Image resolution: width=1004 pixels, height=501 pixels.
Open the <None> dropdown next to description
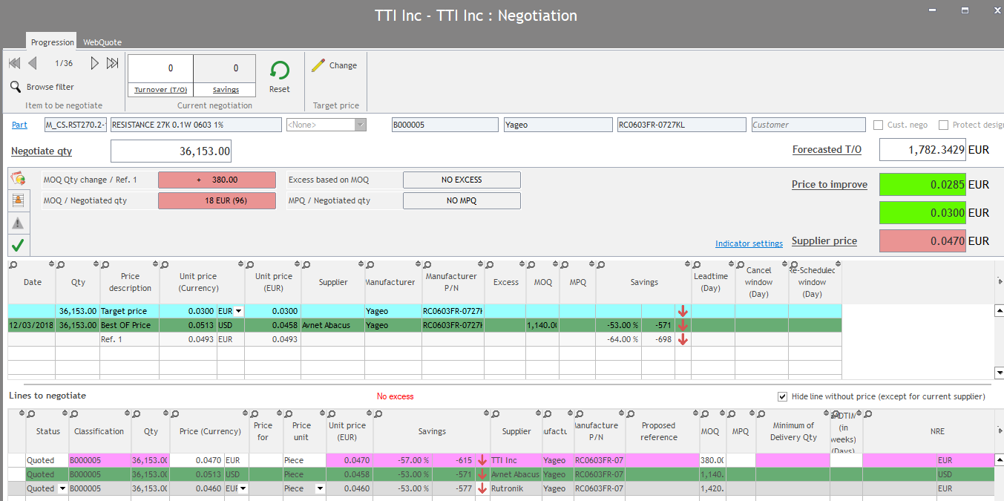tap(361, 125)
